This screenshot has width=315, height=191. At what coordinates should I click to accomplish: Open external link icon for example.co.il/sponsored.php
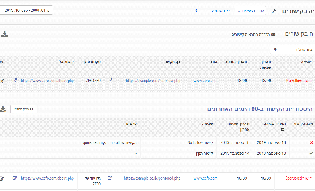(x=110, y=178)
